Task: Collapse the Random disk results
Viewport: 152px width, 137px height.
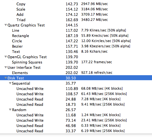Action: coord(10,110)
